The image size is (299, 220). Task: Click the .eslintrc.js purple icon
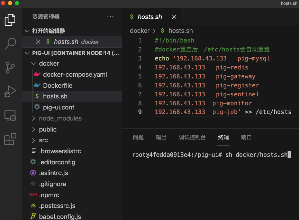(x=33, y=173)
